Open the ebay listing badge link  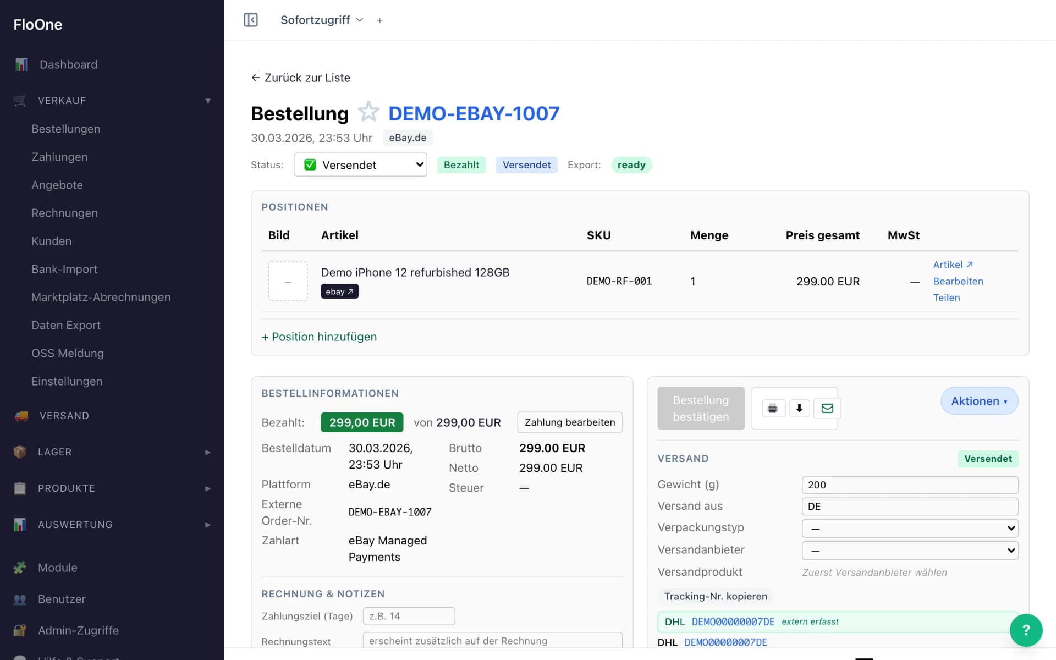point(339,291)
